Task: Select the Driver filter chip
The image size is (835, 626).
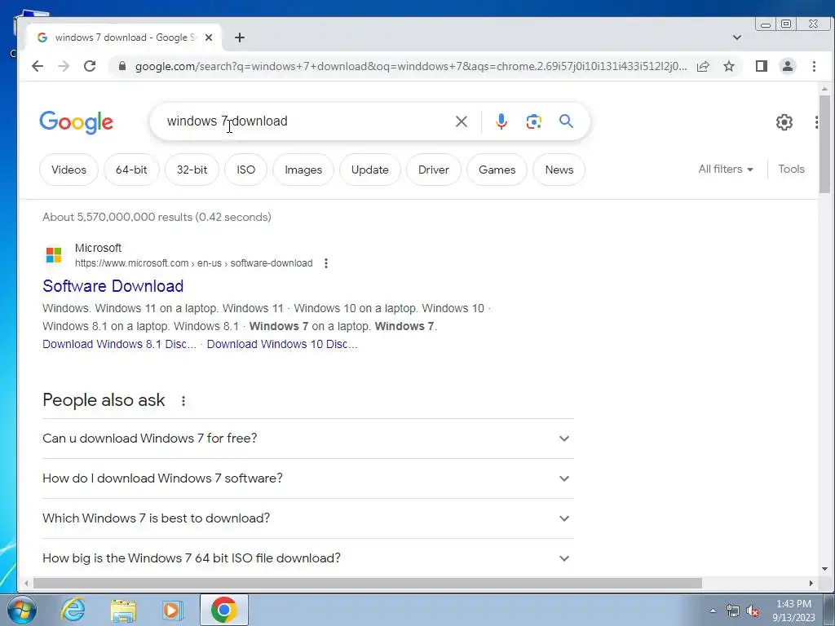Action: tap(434, 170)
